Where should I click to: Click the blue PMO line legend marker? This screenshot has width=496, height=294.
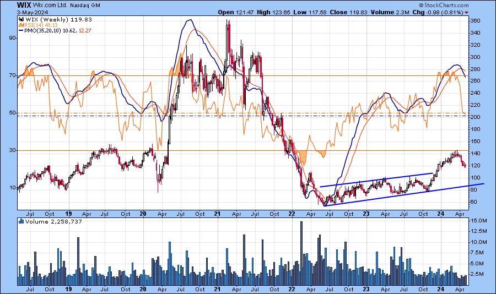click(x=21, y=30)
